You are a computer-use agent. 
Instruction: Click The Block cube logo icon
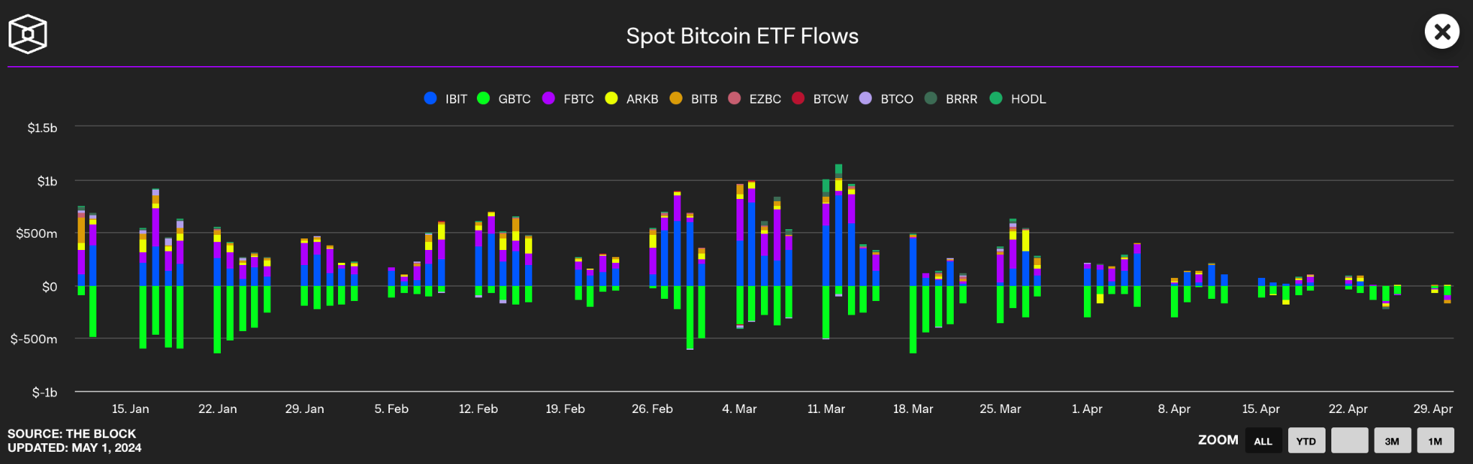pyautogui.click(x=27, y=34)
